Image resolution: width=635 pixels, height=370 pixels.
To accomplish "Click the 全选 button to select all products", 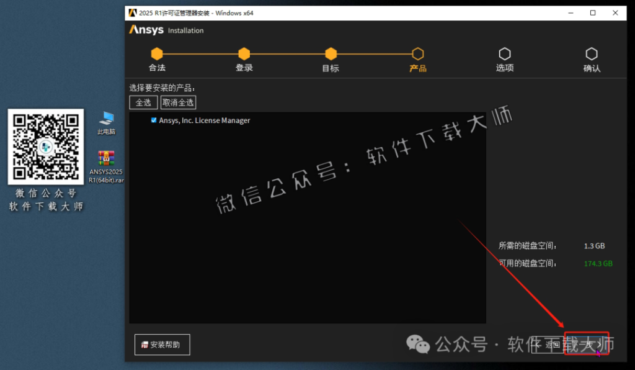I will [143, 102].
